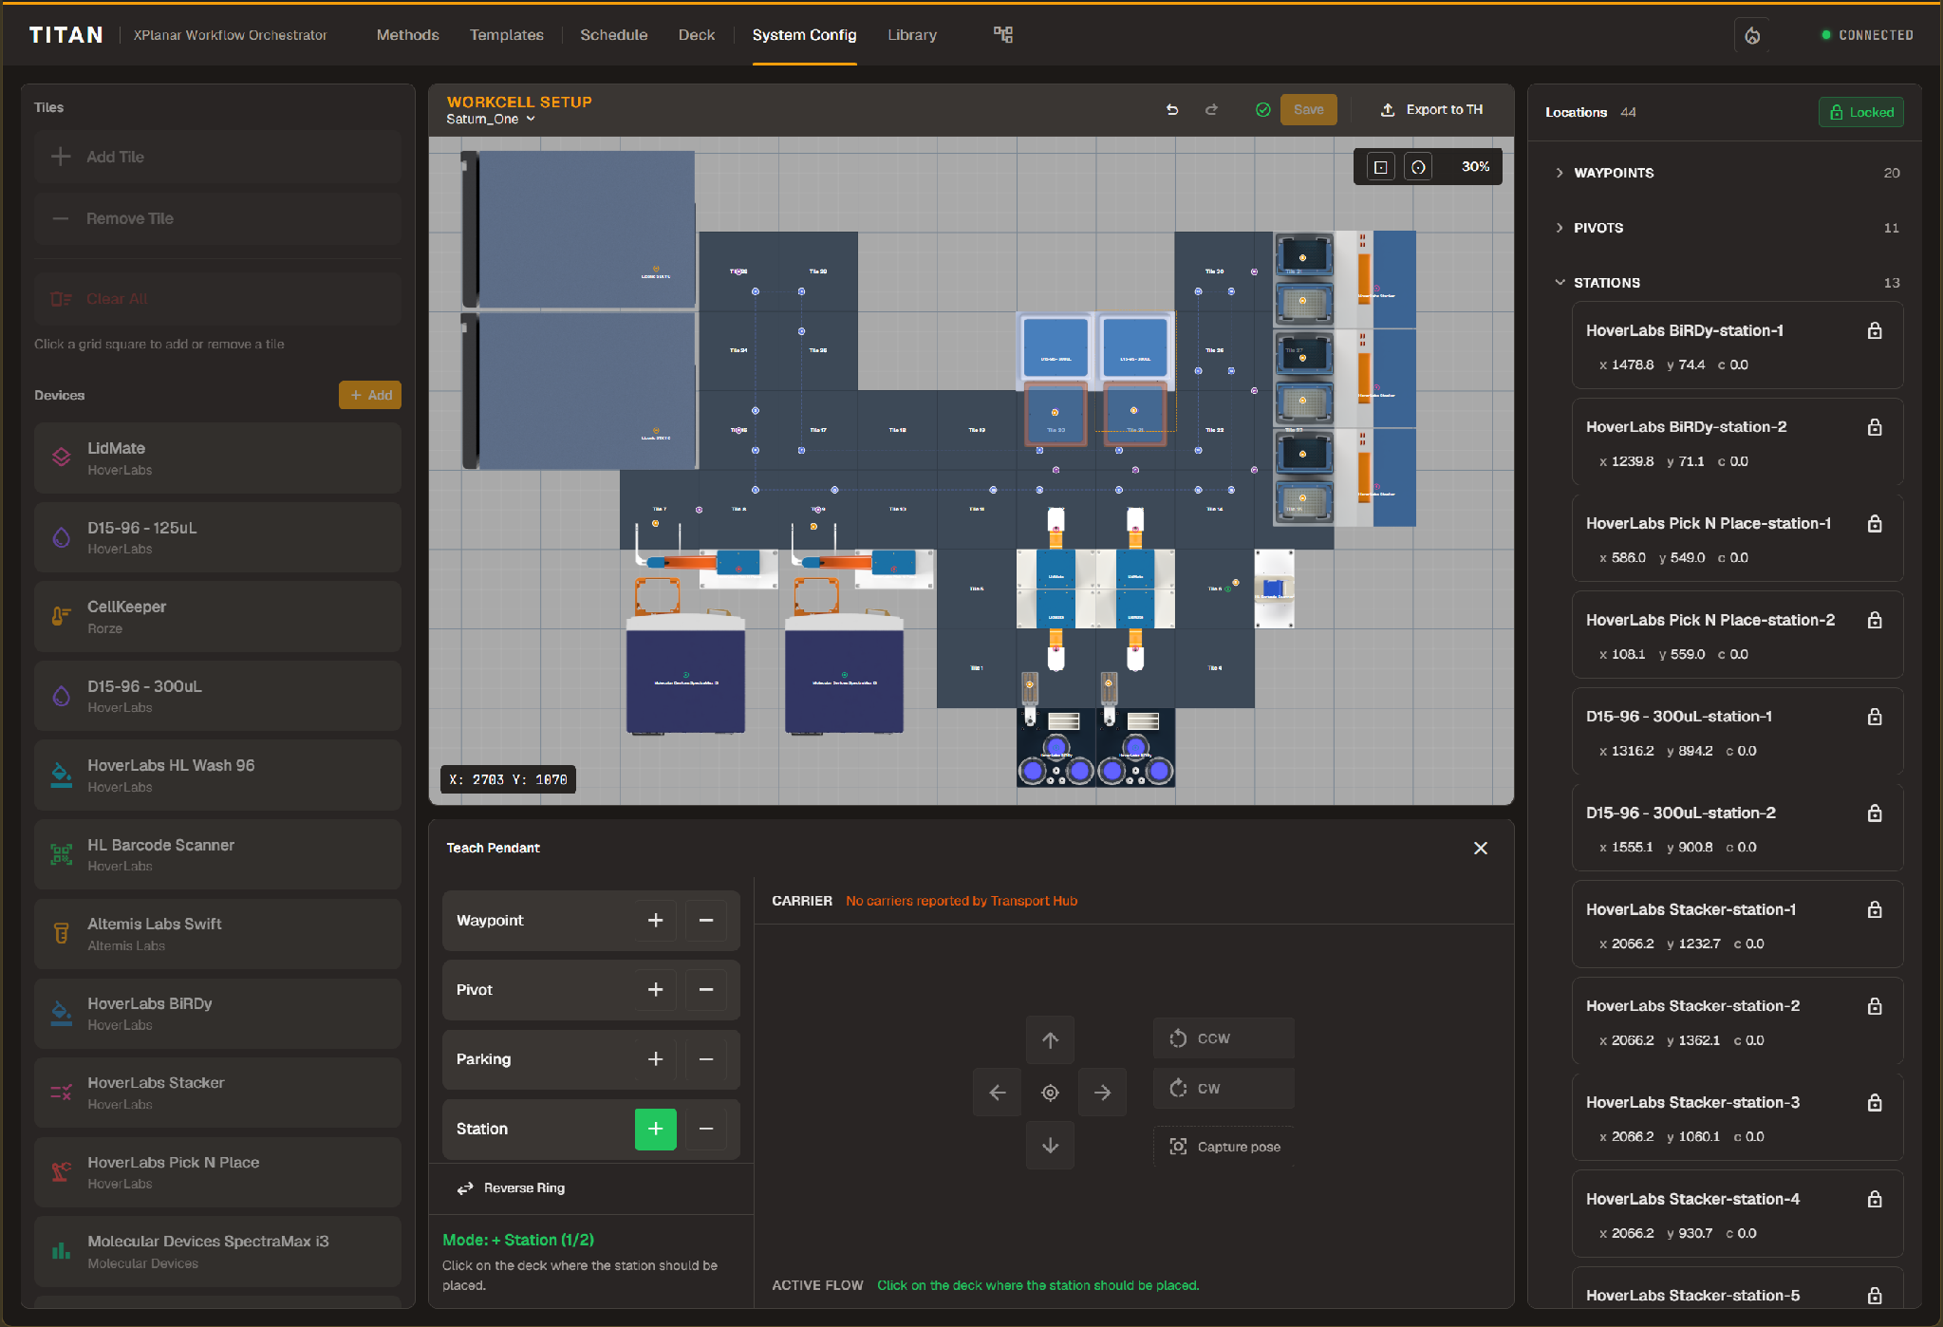Toggle lock on HoverLabs Stacker-station-2
The image size is (1943, 1327).
click(1875, 1006)
